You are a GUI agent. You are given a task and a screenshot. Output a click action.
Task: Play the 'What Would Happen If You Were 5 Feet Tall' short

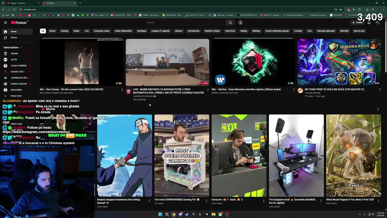[353, 155]
